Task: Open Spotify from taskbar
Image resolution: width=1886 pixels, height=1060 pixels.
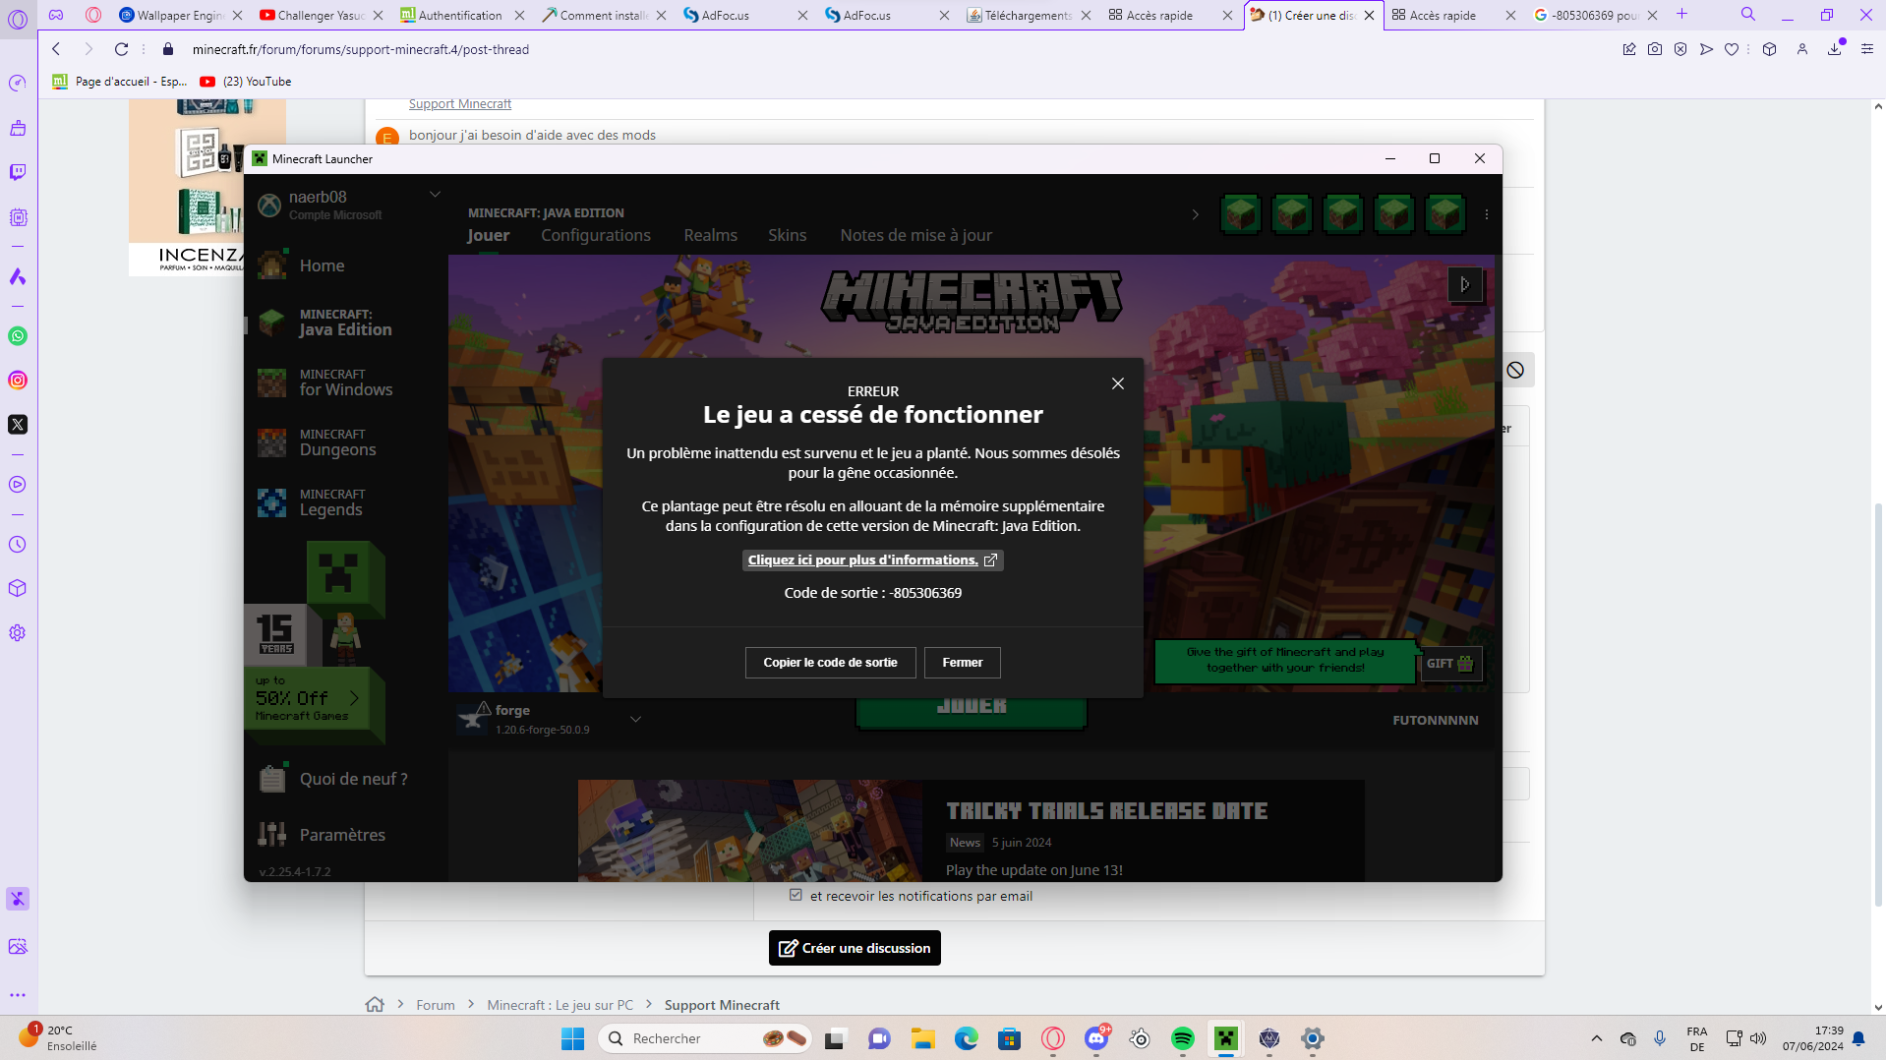Action: [1183, 1038]
